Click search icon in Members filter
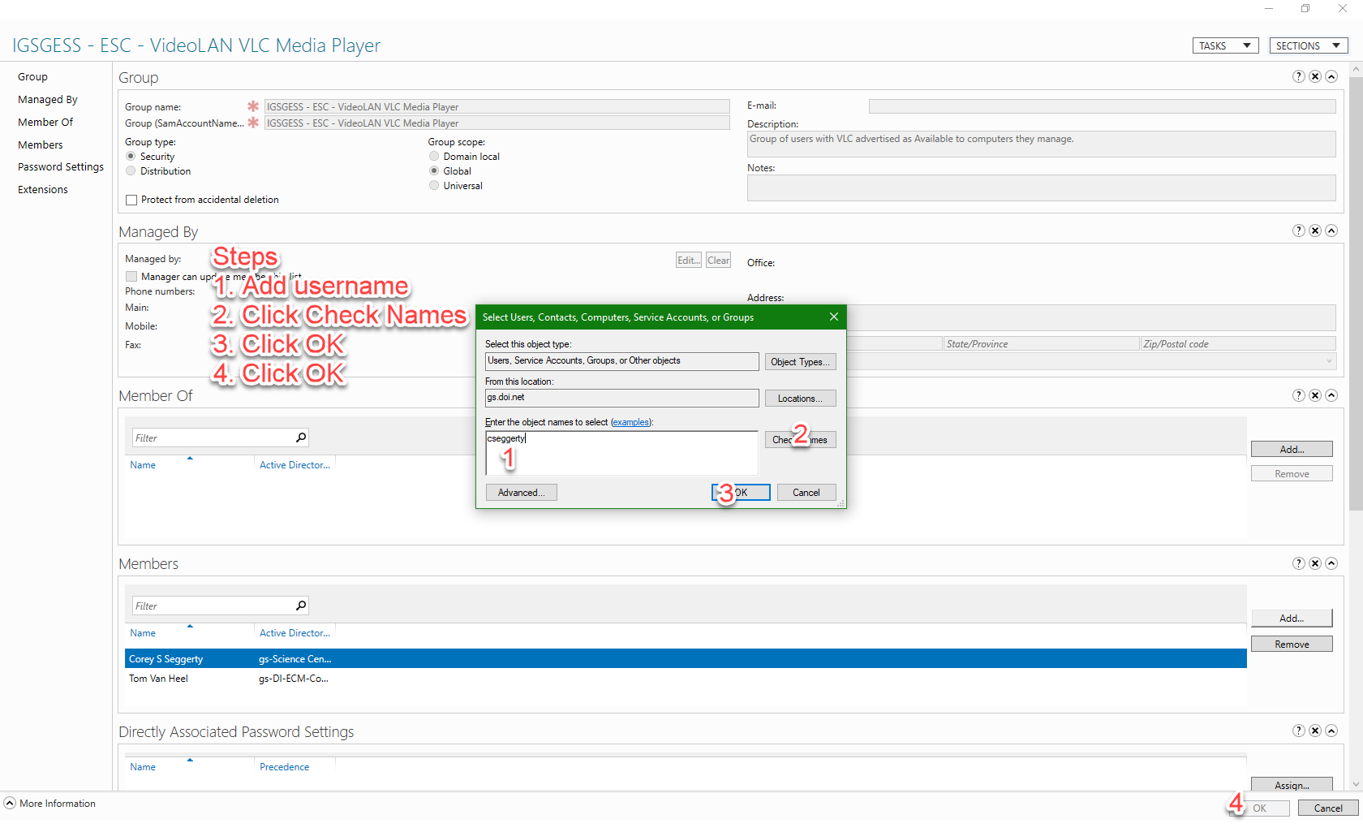Screen dimensions: 1363x832 (301, 606)
